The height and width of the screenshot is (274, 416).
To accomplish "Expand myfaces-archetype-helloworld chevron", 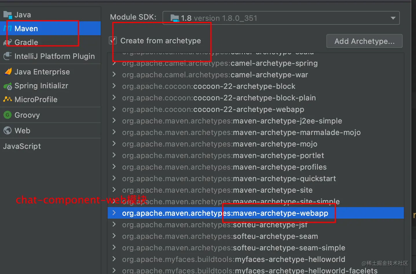I will point(114,259).
